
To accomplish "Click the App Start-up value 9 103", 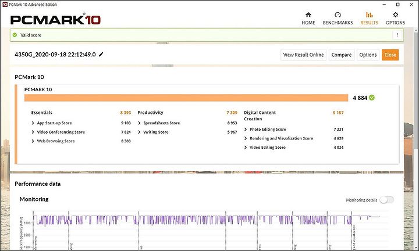I will click(x=126, y=123).
